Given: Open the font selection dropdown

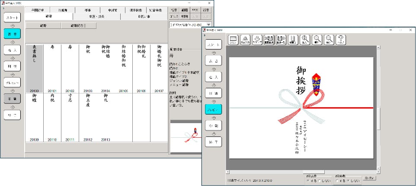Looking at the screenshot, I should pyautogui.click(x=209, y=25).
